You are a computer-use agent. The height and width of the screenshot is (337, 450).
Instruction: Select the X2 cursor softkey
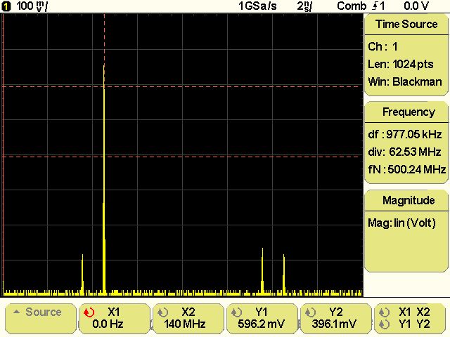tap(188, 318)
